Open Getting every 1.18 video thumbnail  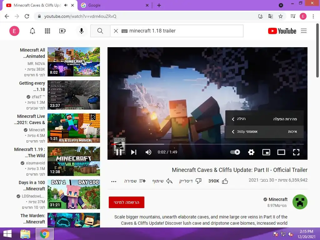coord(74,95)
